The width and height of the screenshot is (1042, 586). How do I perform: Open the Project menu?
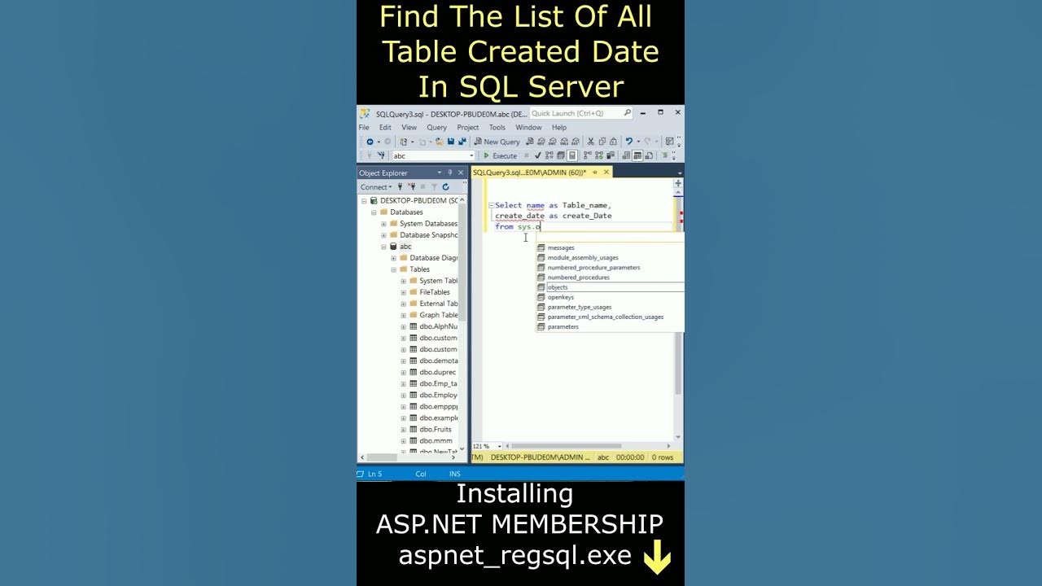(467, 128)
